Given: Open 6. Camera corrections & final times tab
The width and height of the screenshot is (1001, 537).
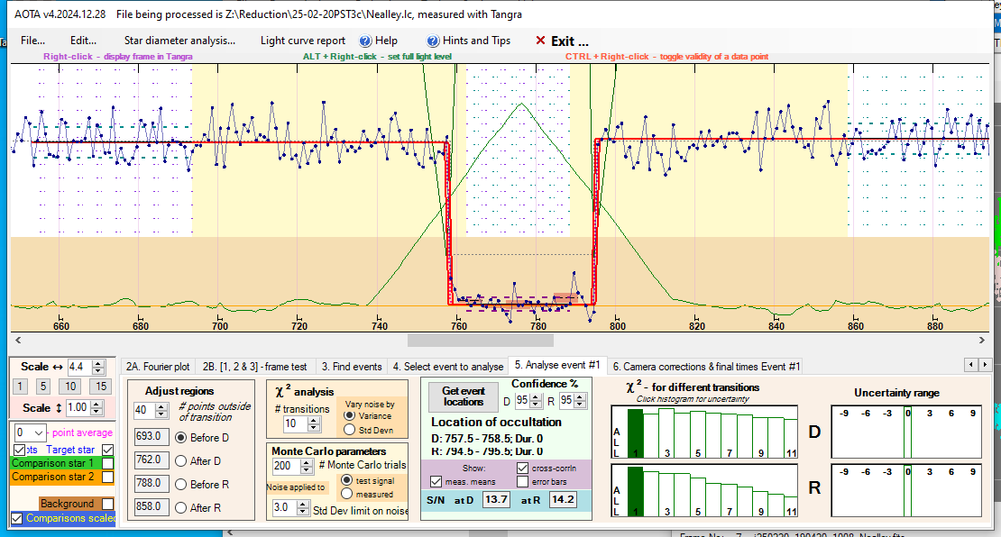Looking at the screenshot, I should (706, 367).
